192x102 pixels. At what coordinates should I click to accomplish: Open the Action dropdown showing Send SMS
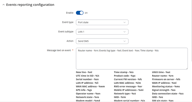(x=102, y=41)
